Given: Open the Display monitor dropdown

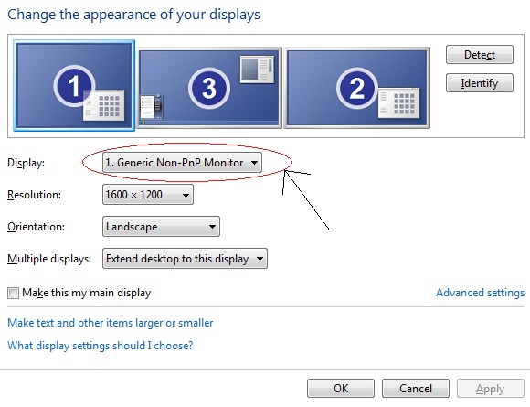Looking at the screenshot, I should tap(182, 163).
